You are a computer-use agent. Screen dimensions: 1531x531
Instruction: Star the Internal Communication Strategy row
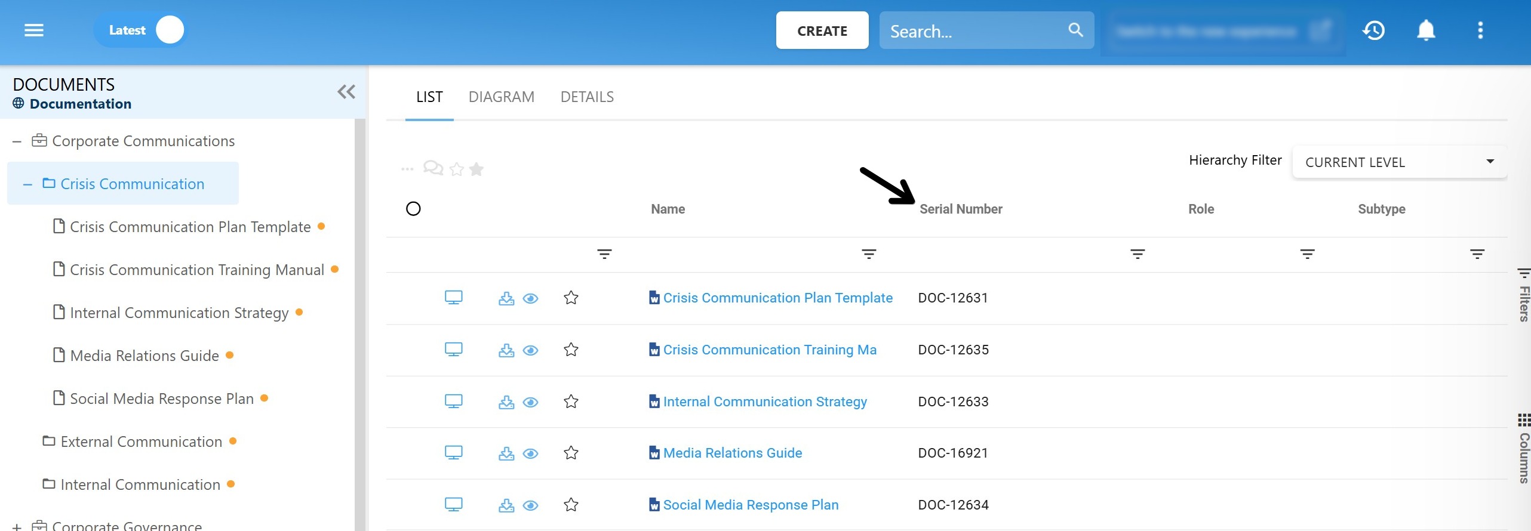click(571, 402)
